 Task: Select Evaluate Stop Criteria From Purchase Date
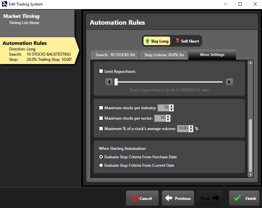101,157
